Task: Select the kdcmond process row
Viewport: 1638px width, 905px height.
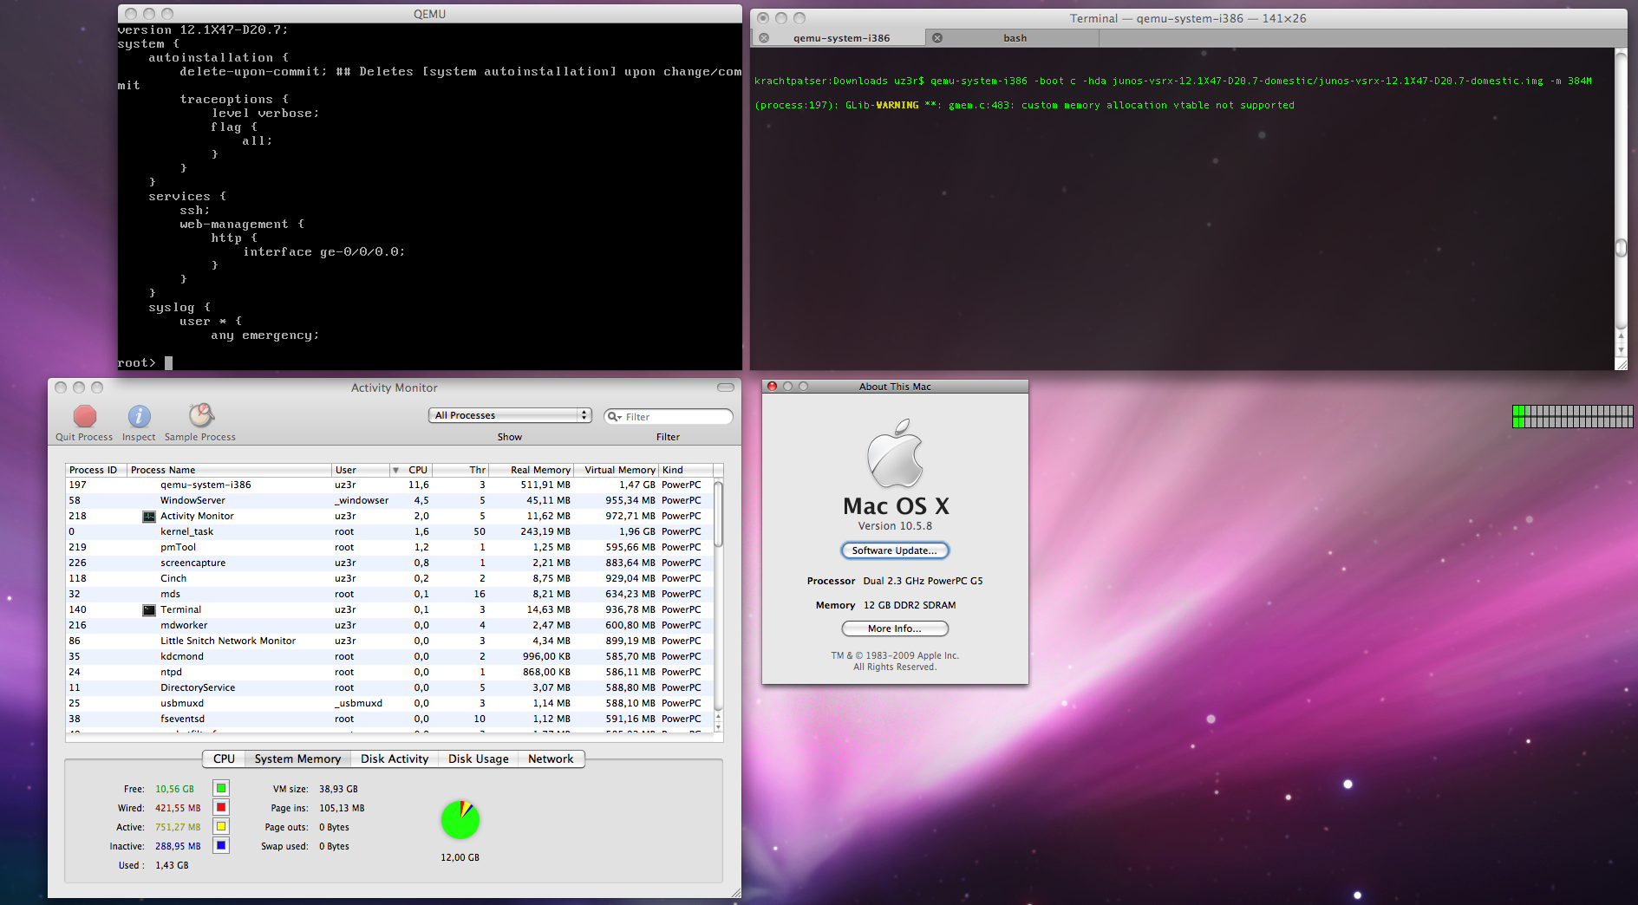Action: coord(389,657)
